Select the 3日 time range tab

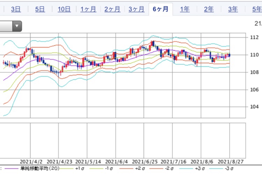[16, 9]
